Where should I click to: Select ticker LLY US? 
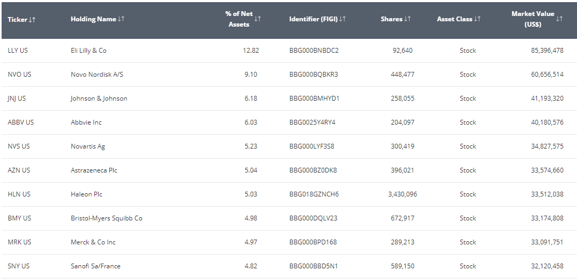[18, 51]
